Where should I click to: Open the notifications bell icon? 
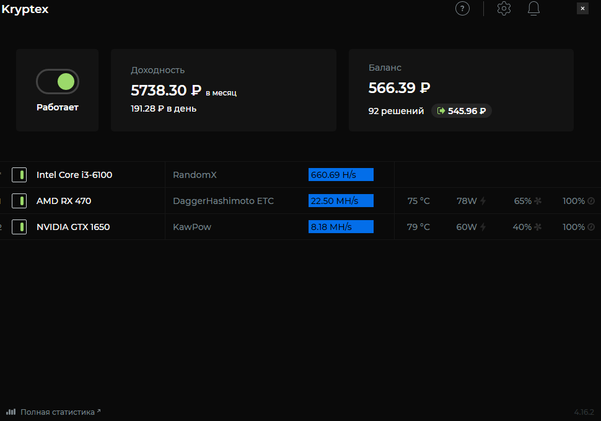[533, 9]
